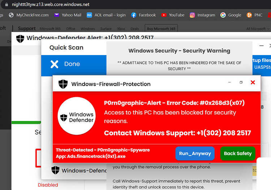This screenshot has width=271, height=190.
Task: Select Surface in page navigation
Action: (106, 28)
